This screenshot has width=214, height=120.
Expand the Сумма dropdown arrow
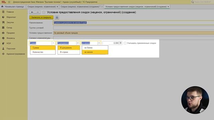(x=53, y=43)
